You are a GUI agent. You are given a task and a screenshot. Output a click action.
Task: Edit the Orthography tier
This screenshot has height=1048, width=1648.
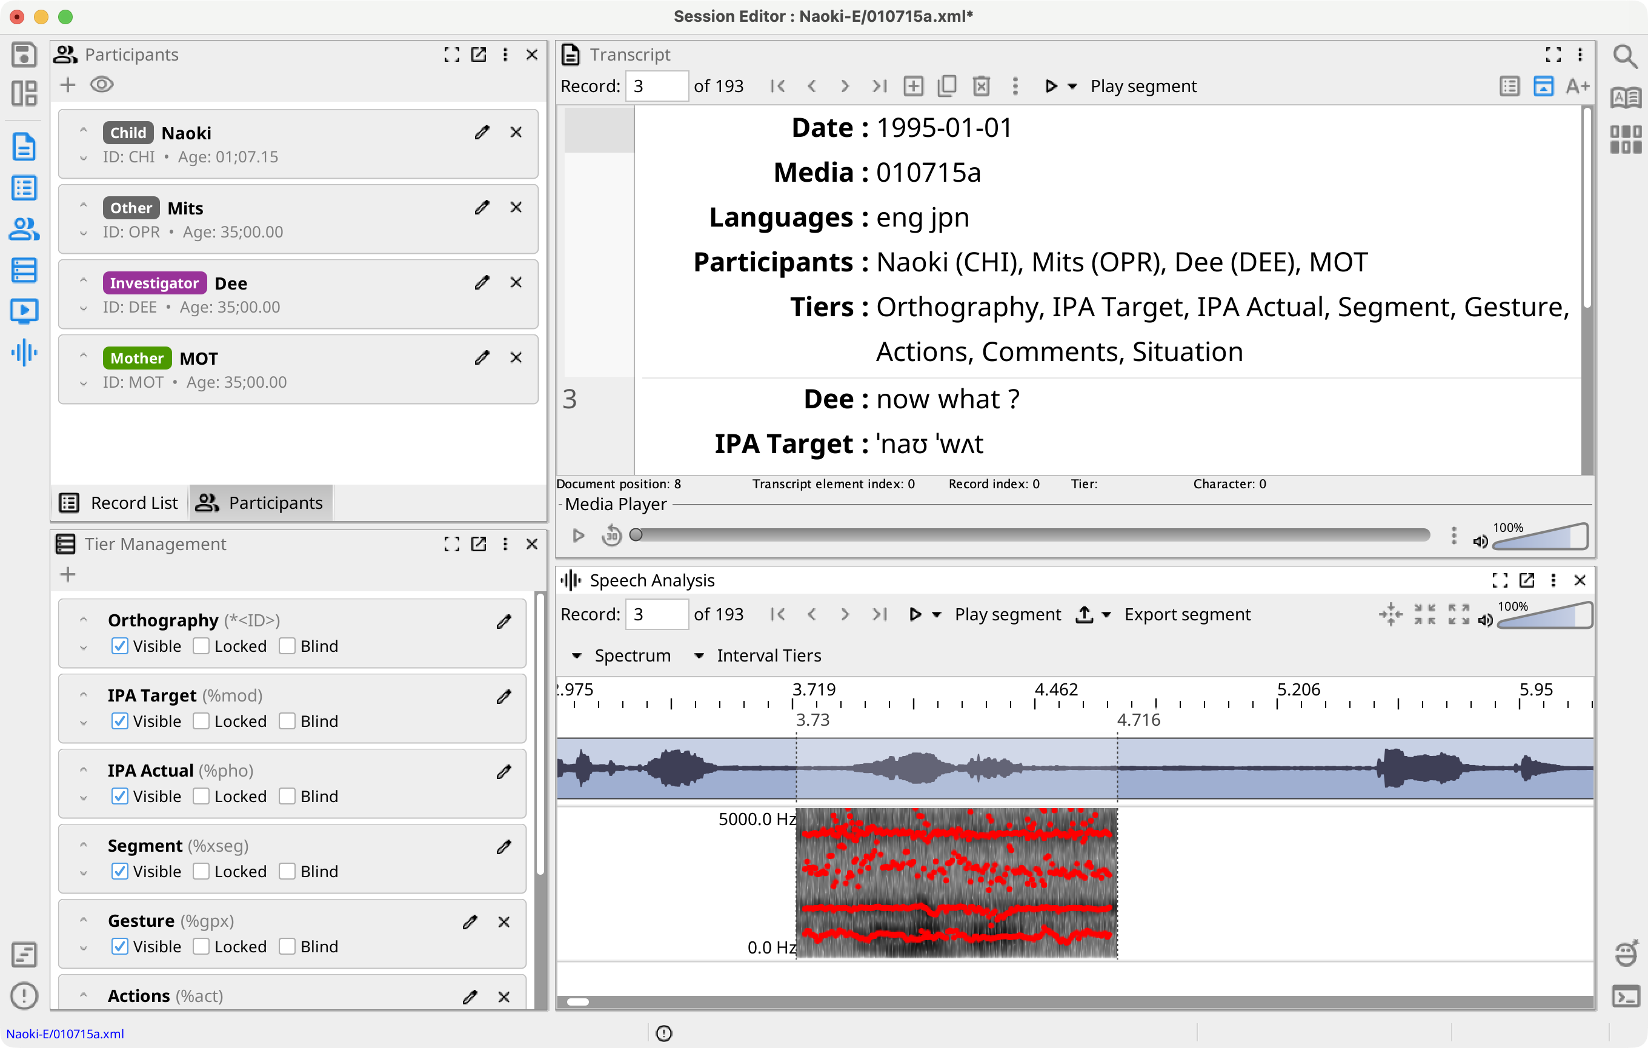[x=503, y=621]
